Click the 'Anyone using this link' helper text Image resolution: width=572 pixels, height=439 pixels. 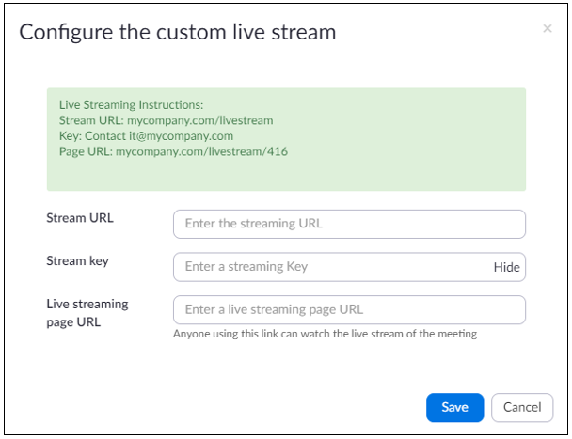coord(325,334)
